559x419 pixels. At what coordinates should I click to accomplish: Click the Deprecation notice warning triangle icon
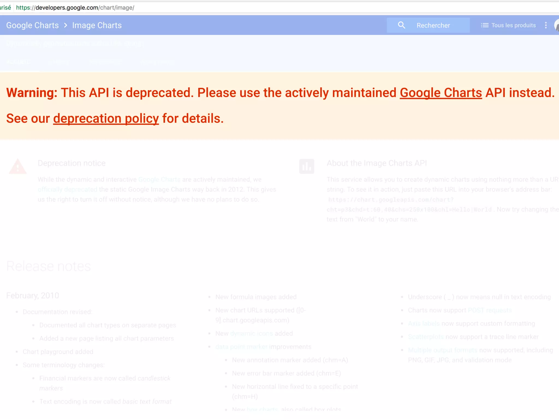pos(18,166)
